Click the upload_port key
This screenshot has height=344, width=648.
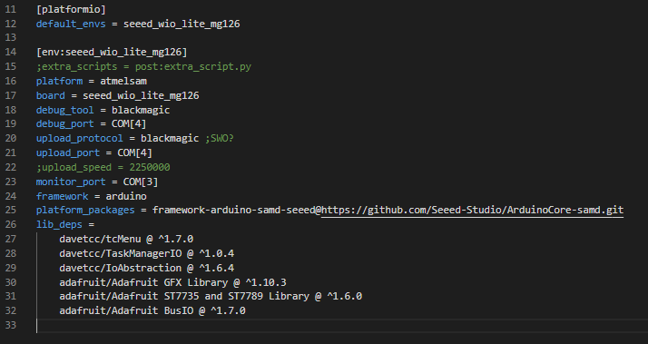tap(68, 153)
